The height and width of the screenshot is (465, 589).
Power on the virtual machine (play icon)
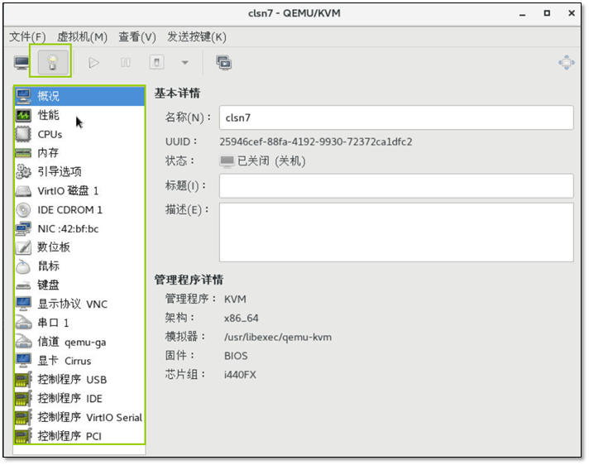tap(93, 62)
